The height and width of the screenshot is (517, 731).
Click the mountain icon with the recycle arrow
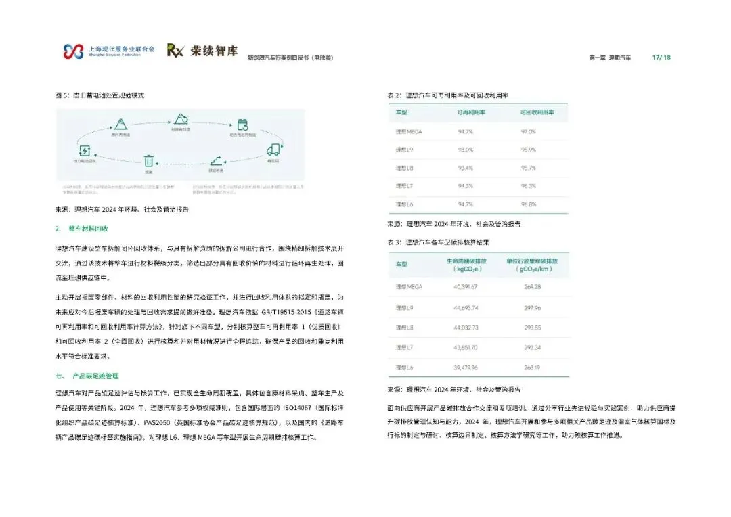tap(181, 119)
